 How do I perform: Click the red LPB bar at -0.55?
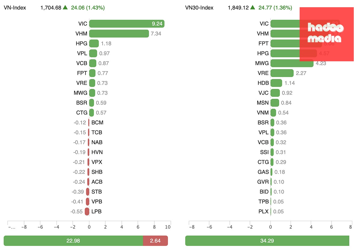[87, 212]
